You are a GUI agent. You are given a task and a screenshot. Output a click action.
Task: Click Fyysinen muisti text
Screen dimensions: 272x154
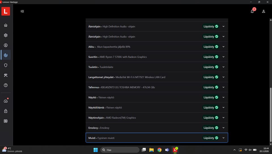106,138
